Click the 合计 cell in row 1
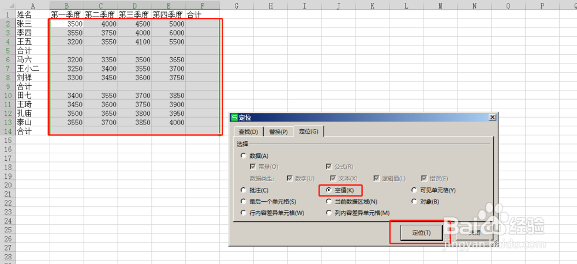This screenshot has height=264, width=577. [x=203, y=15]
